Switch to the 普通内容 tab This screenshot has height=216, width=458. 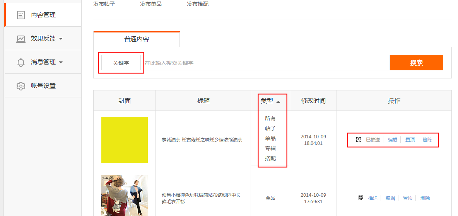137,39
